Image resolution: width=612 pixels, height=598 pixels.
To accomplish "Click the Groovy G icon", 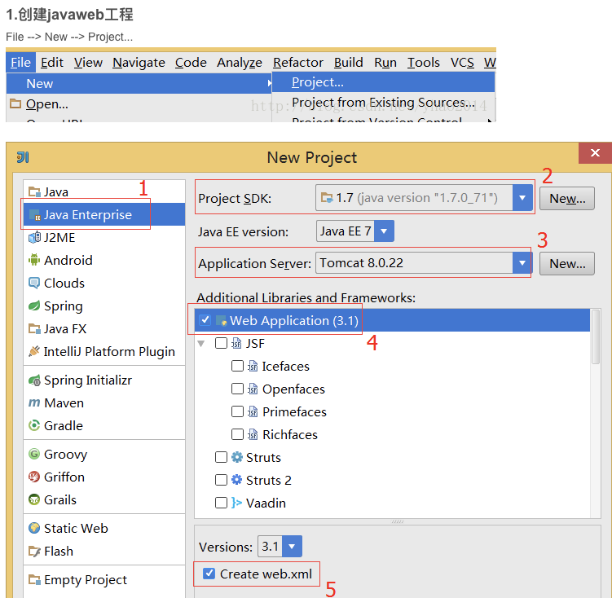I will (34, 454).
